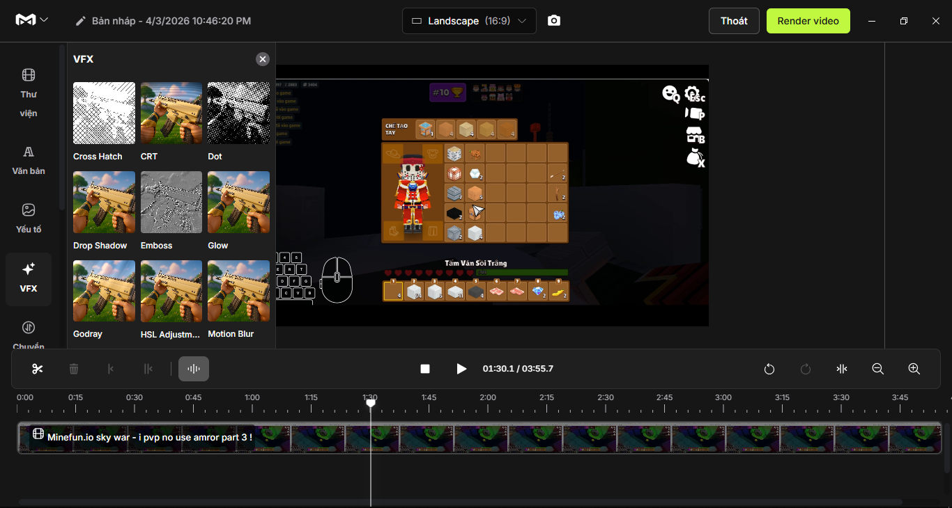
Task: Zoom in the timeline
Action: click(914, 369)
